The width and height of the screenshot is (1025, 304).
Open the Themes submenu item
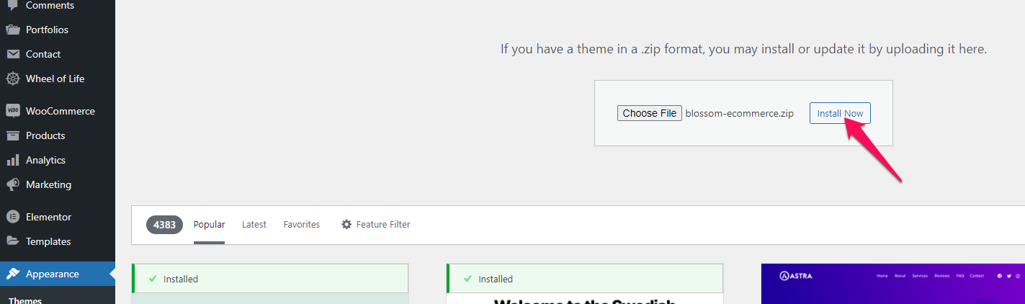pos(25,300)
